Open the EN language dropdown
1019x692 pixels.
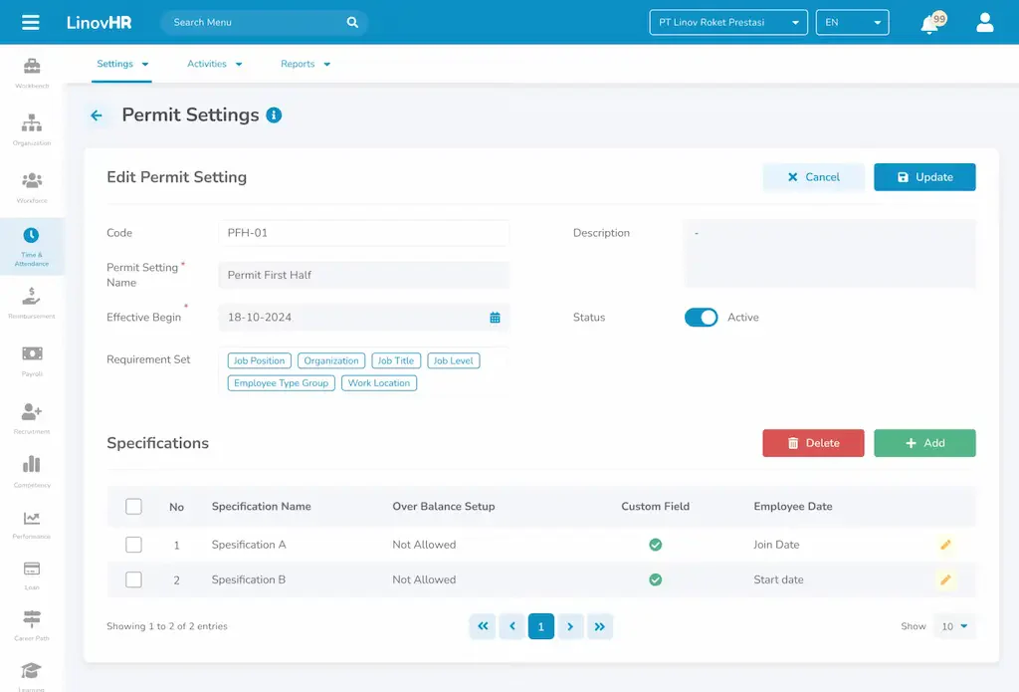tap(852, 22)
